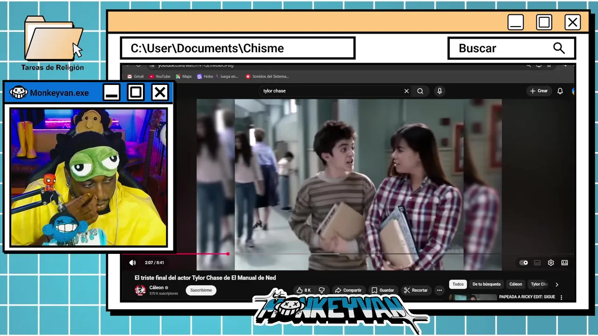
Task: Click the Monkeyvan.exe webcam feed
Action: pos(88,177)
